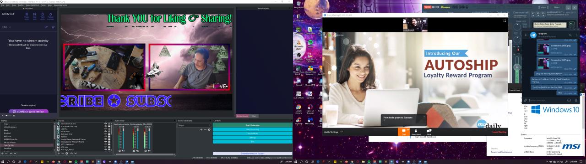586x164 pixels.
Task: Open Q&A icon in Zoom toolbar
Action: coord(429,132)
